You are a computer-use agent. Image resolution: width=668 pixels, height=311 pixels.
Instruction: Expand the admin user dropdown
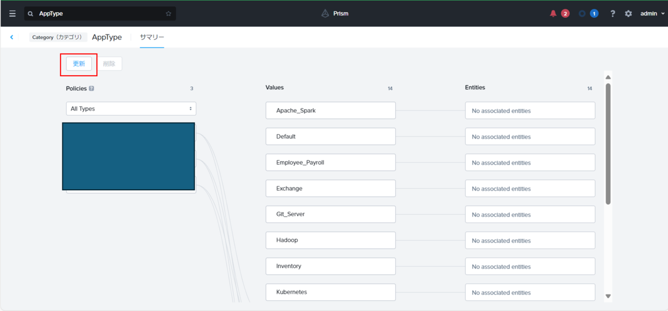point(652,13)
